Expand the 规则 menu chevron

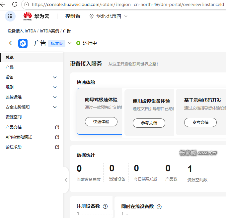click(55, 87)
